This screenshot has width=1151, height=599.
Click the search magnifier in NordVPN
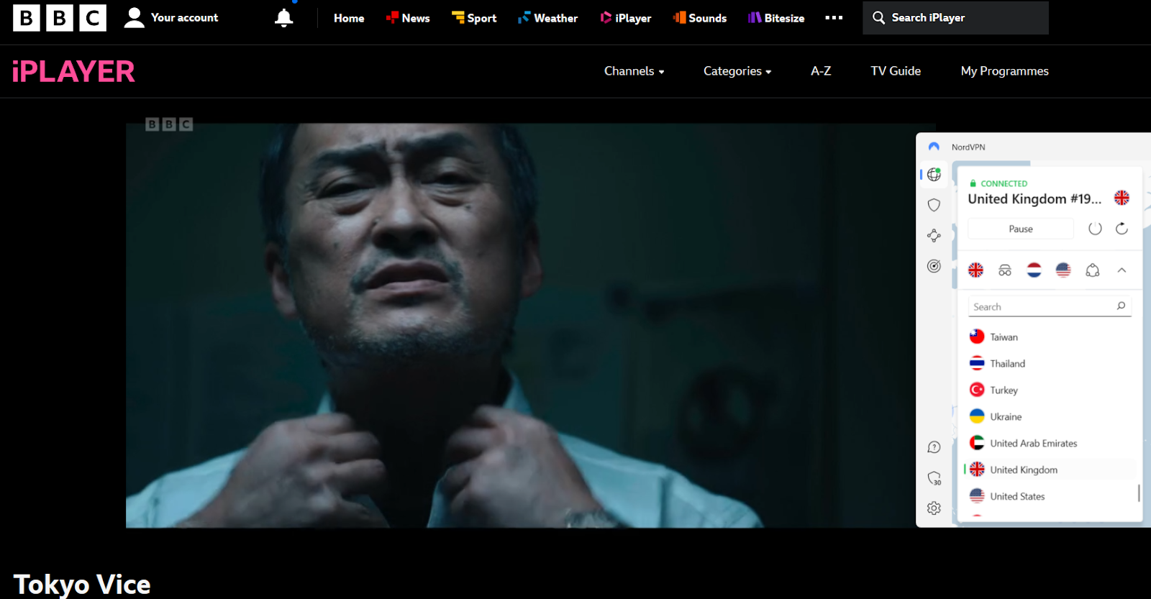point(1121,306)
